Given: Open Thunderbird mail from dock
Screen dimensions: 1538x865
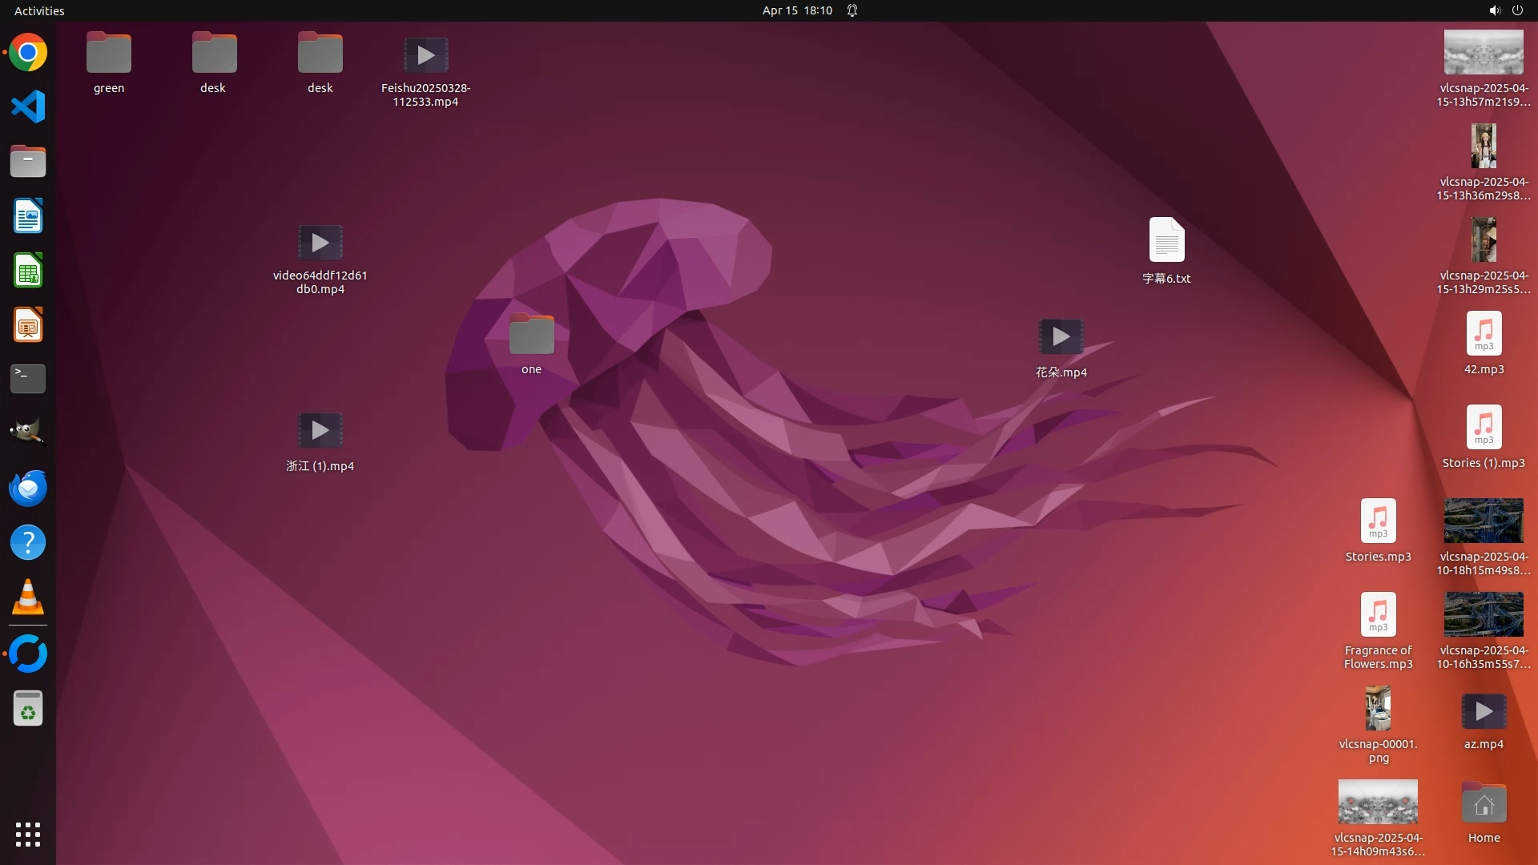Looking at the screenshot, I should 28,488.
